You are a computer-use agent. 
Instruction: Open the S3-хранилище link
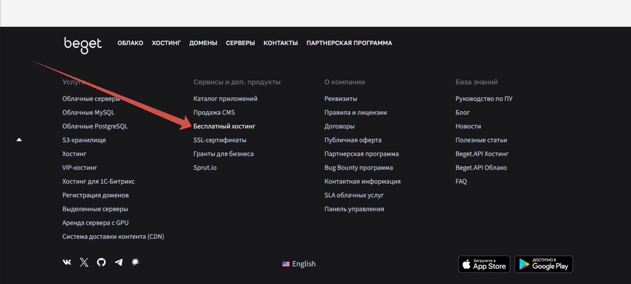(84, 140)
